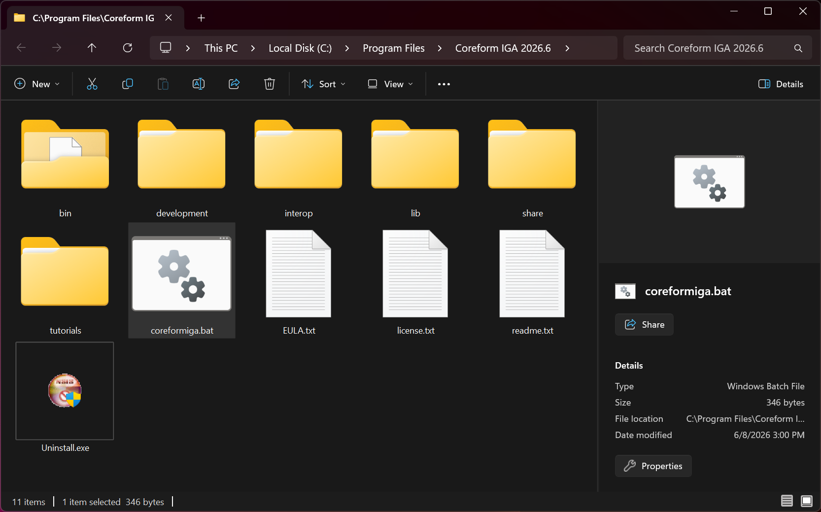The width and height of the screenshot is (821, 512).
Task: Click the search magnifier icon
Action: (798, 48)
